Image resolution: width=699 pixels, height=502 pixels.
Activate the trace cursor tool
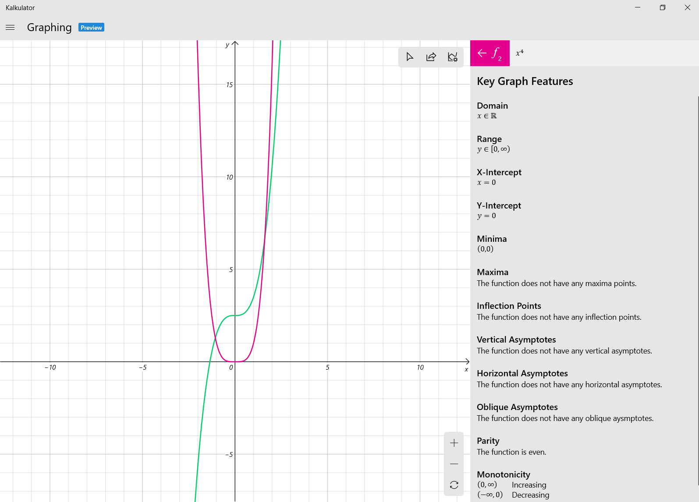click(x=410, y=57)
